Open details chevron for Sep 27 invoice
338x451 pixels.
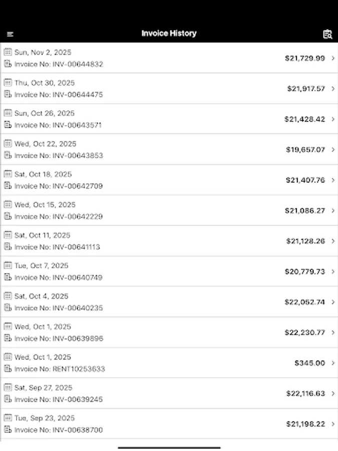click(332, 393)
